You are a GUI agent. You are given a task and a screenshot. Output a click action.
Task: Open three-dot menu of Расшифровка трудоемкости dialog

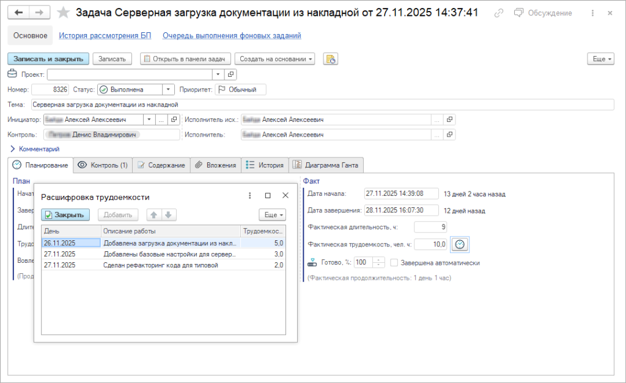click(x=250, y=196)
